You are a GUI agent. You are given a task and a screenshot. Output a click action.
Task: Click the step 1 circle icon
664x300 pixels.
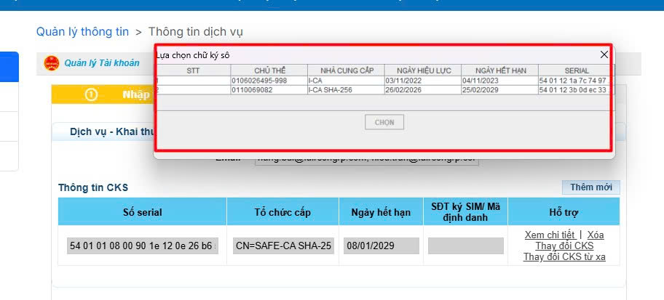pos(91,94)
